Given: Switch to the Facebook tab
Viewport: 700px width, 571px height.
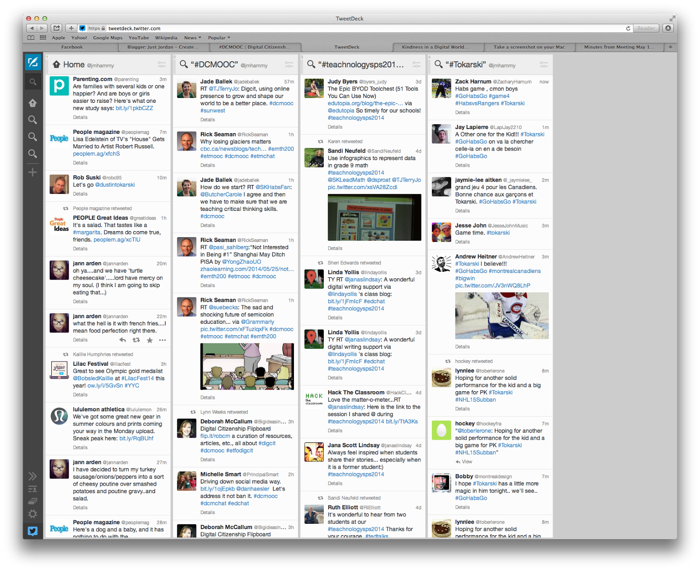Looking at the screenshot, I should click(72, 47).
